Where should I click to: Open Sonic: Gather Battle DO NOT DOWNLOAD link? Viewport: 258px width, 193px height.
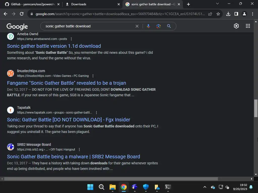(x=69, y=120)
